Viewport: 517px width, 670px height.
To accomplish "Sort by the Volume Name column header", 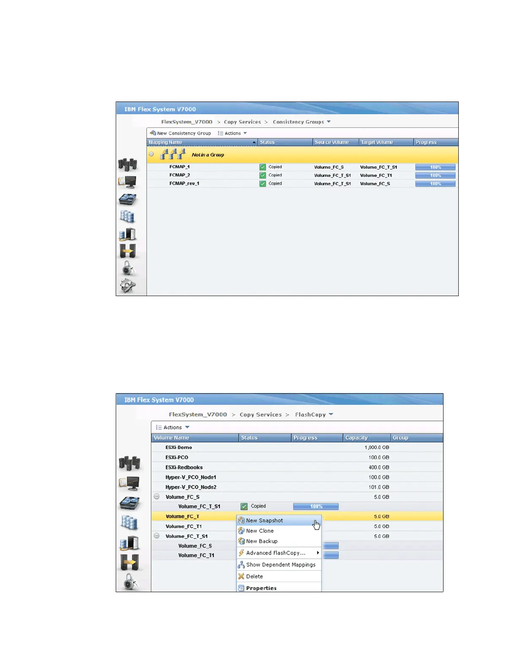I will pyautogui.click(x=195, y=438).
